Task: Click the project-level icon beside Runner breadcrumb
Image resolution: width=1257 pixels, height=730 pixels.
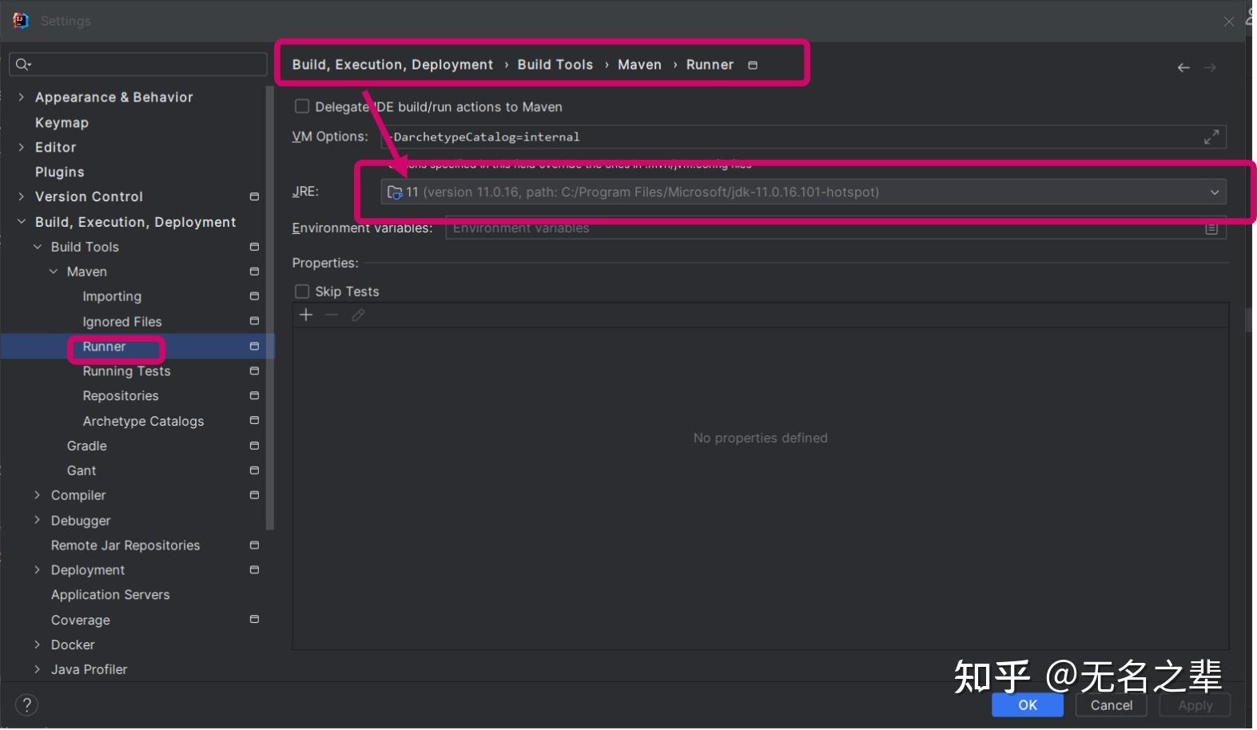Action: pyautogui.click(x=752, y=65)
